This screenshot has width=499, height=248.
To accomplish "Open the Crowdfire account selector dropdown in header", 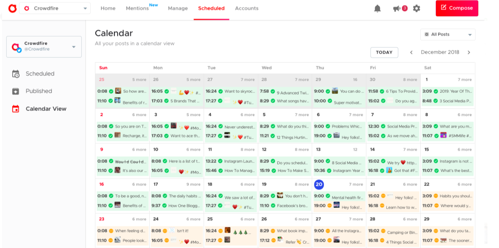I will 55,8.
